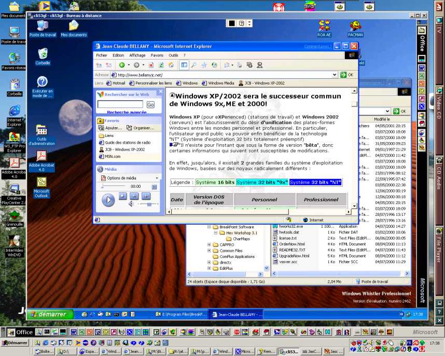Open History using the clock icon in IE toolbar

point(214,65)
